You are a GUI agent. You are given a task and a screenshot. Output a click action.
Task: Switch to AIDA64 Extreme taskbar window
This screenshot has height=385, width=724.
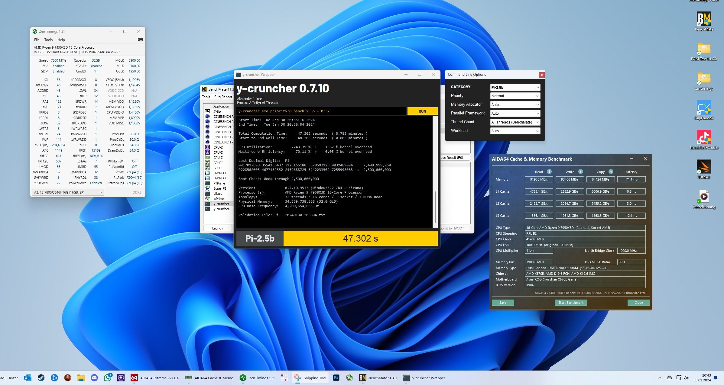point(155,378)
